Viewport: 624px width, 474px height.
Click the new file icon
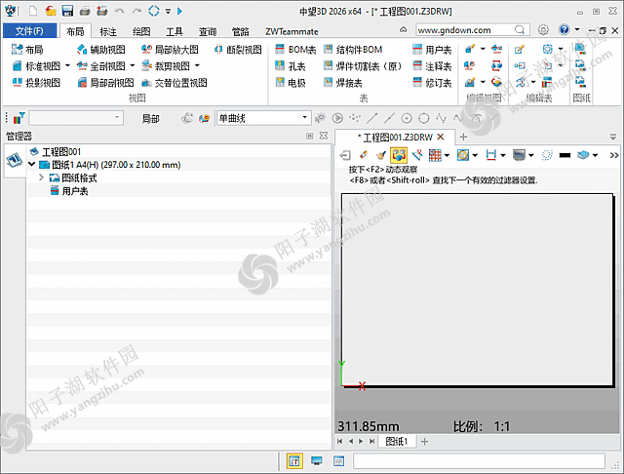pos(33,11)
